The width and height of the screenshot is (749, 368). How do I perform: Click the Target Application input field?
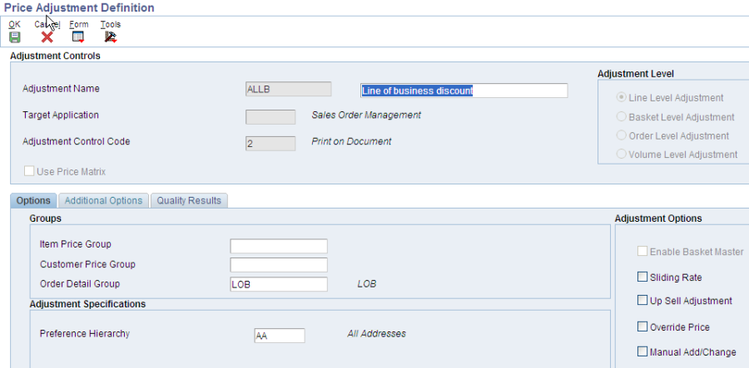click(x=270, y=117)
